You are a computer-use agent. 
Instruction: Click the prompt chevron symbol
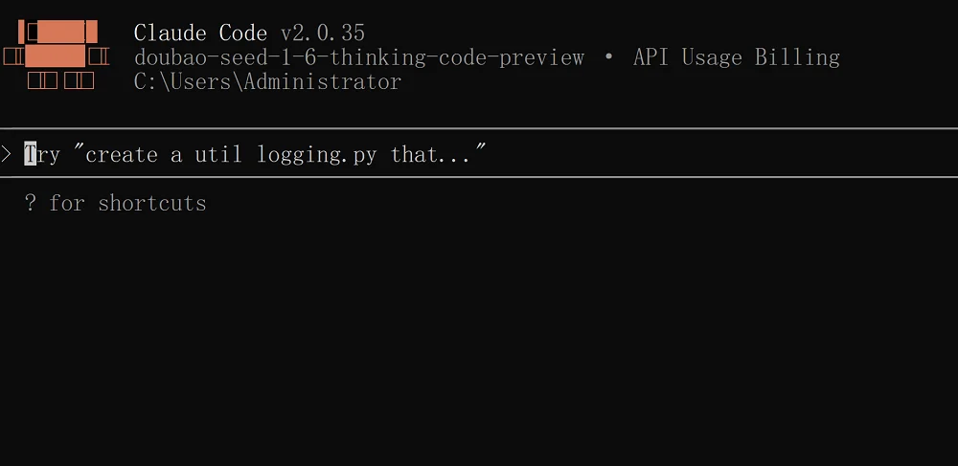coord(6,154)
